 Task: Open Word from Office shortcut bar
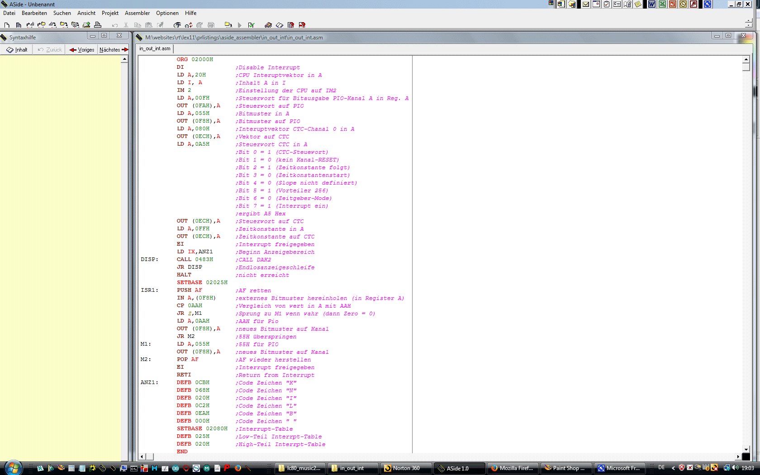tap(652, 4)
